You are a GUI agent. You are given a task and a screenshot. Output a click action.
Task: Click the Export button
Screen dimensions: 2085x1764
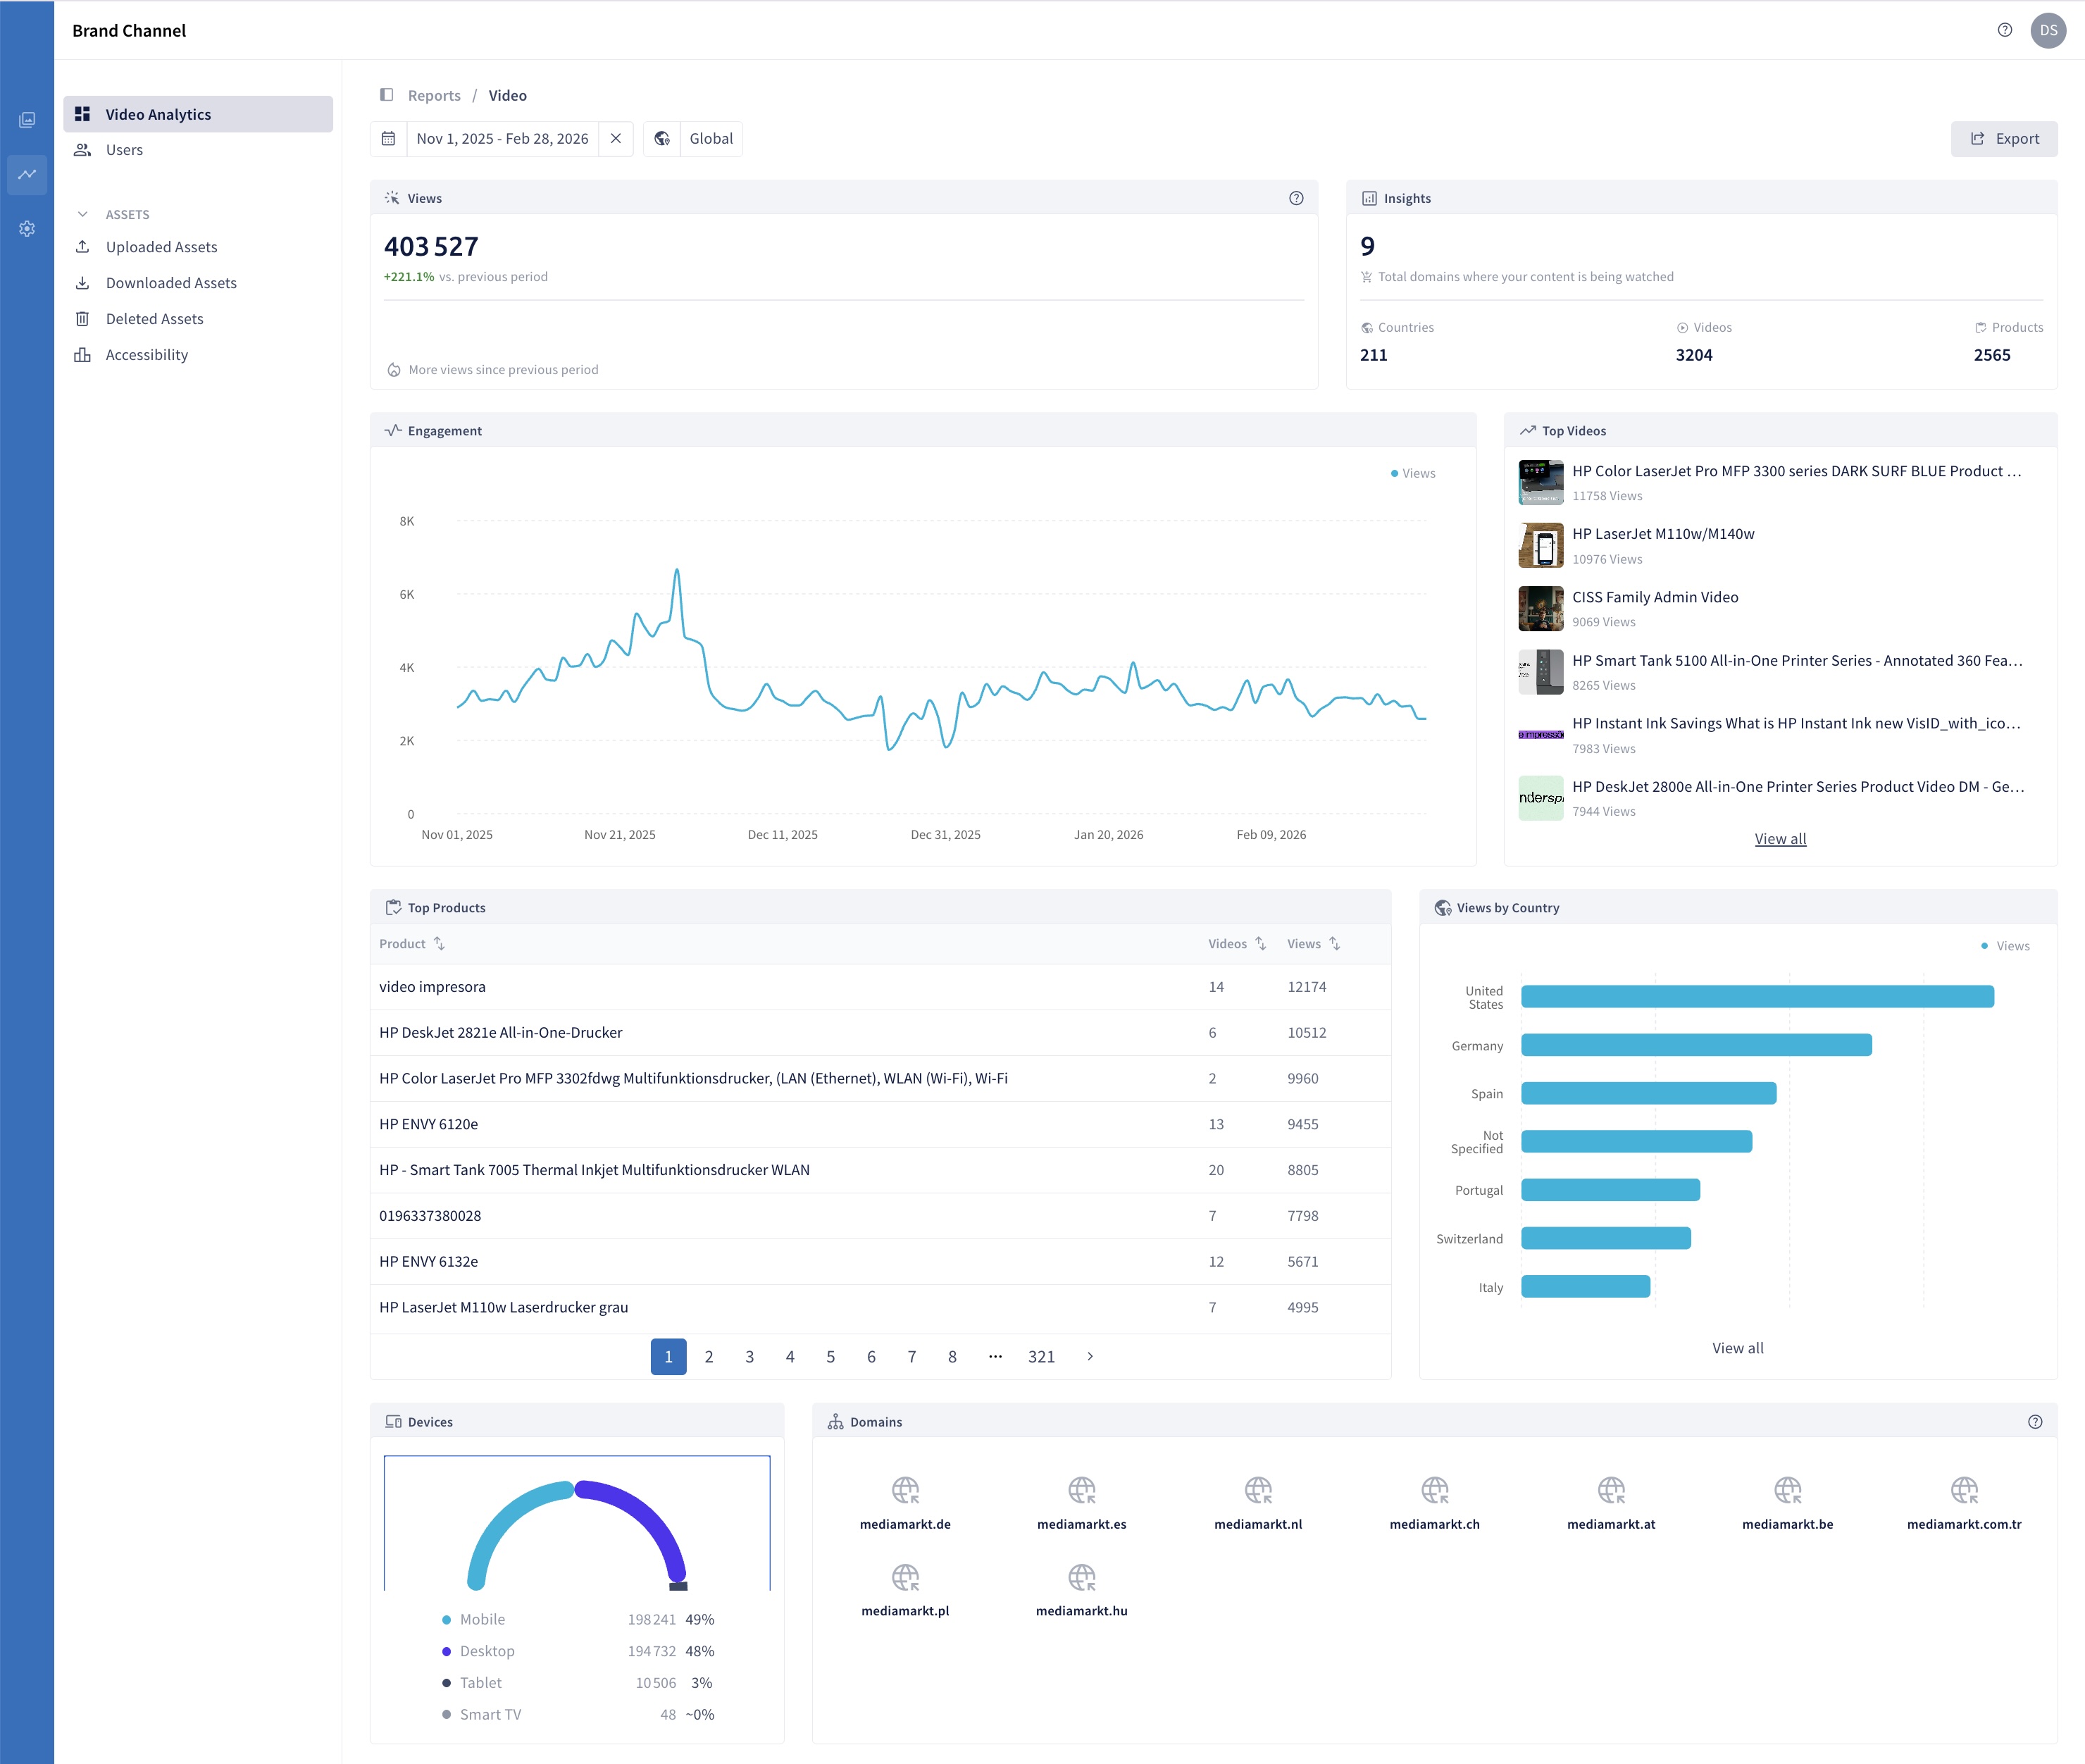coord(2004,139)
